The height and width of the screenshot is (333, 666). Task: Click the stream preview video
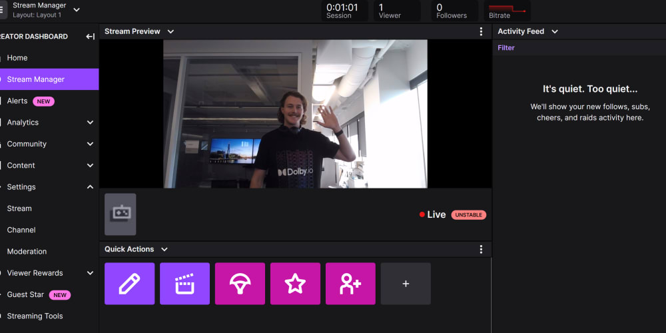(295, 114)
